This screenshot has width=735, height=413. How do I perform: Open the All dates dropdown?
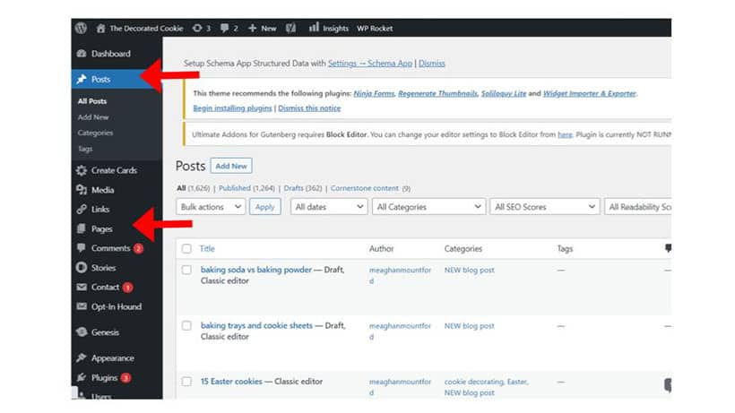(x=329, y=206)
